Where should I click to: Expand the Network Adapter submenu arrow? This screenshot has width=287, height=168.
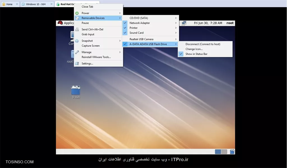point(176,23)
